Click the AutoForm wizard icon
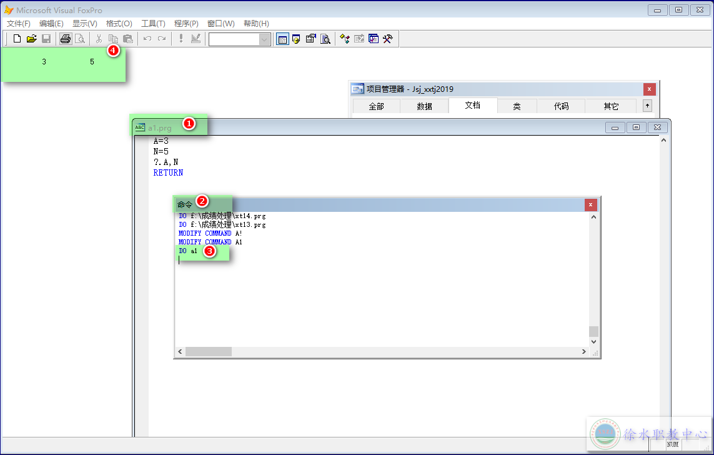Image resolution: width=714 pixels, height=455 pixels. 359,39
